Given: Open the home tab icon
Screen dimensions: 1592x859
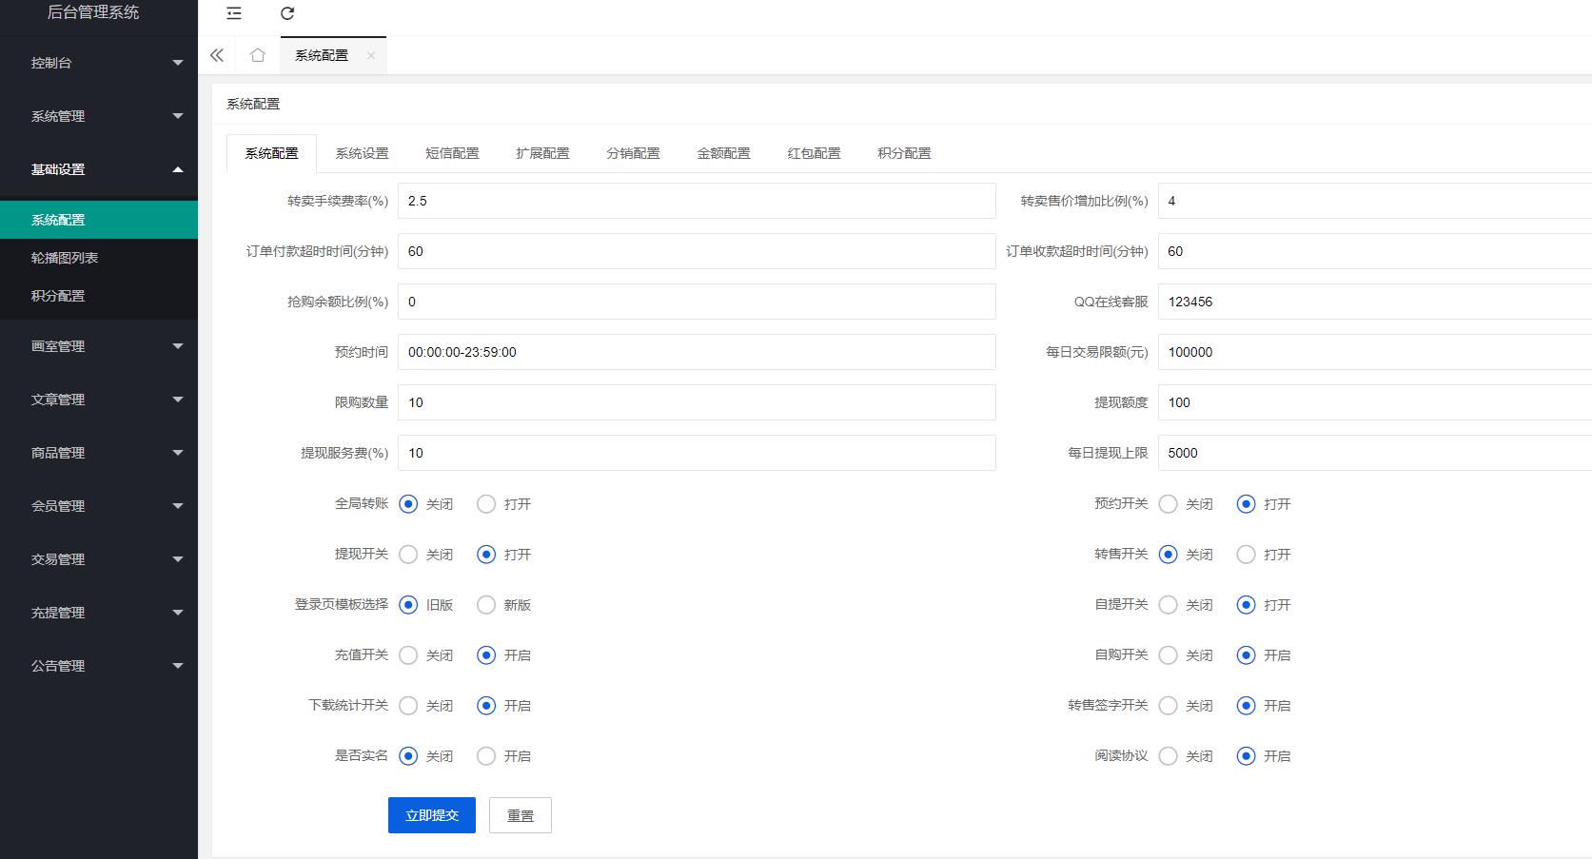Looking at the screenshot, I should click(x=258, y=55).
